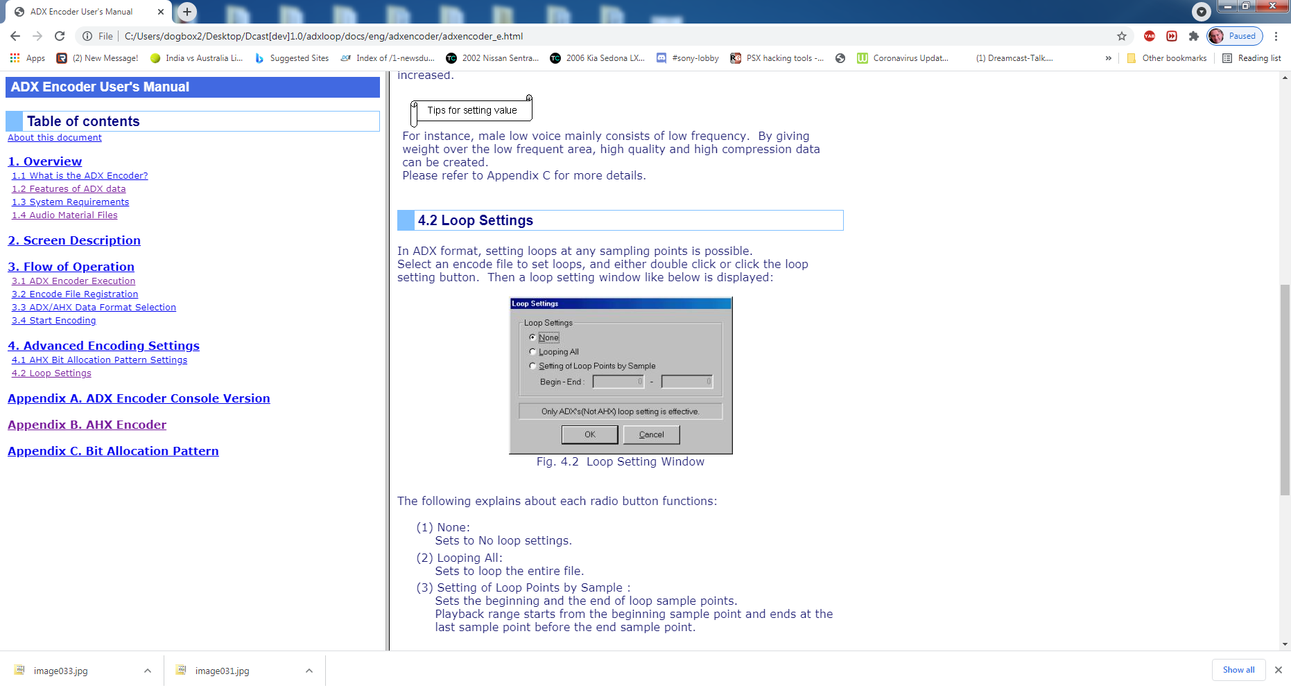This screenshot has width=1291, height=690.
Task: Open downloaded file image033.jpg
Action: pyautogui.click(x=61, y=671)
